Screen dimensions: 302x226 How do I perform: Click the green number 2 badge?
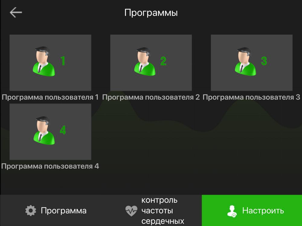[163, 61]
